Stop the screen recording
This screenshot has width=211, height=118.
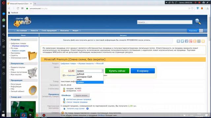click(x=199, y=3)
